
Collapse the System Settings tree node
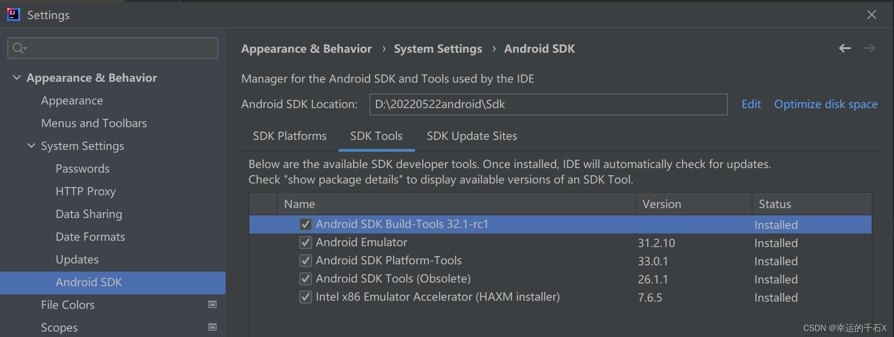tap(31, 146)
